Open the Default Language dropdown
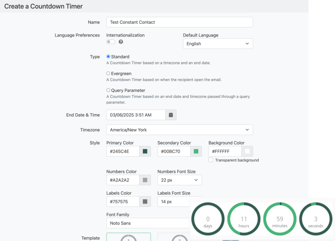This screenshot has width=336, height=241. [218, 44]
